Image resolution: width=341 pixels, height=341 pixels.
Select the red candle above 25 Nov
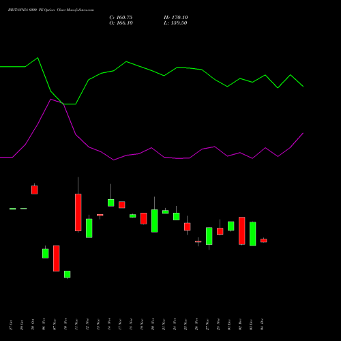[x=188, y=226]
